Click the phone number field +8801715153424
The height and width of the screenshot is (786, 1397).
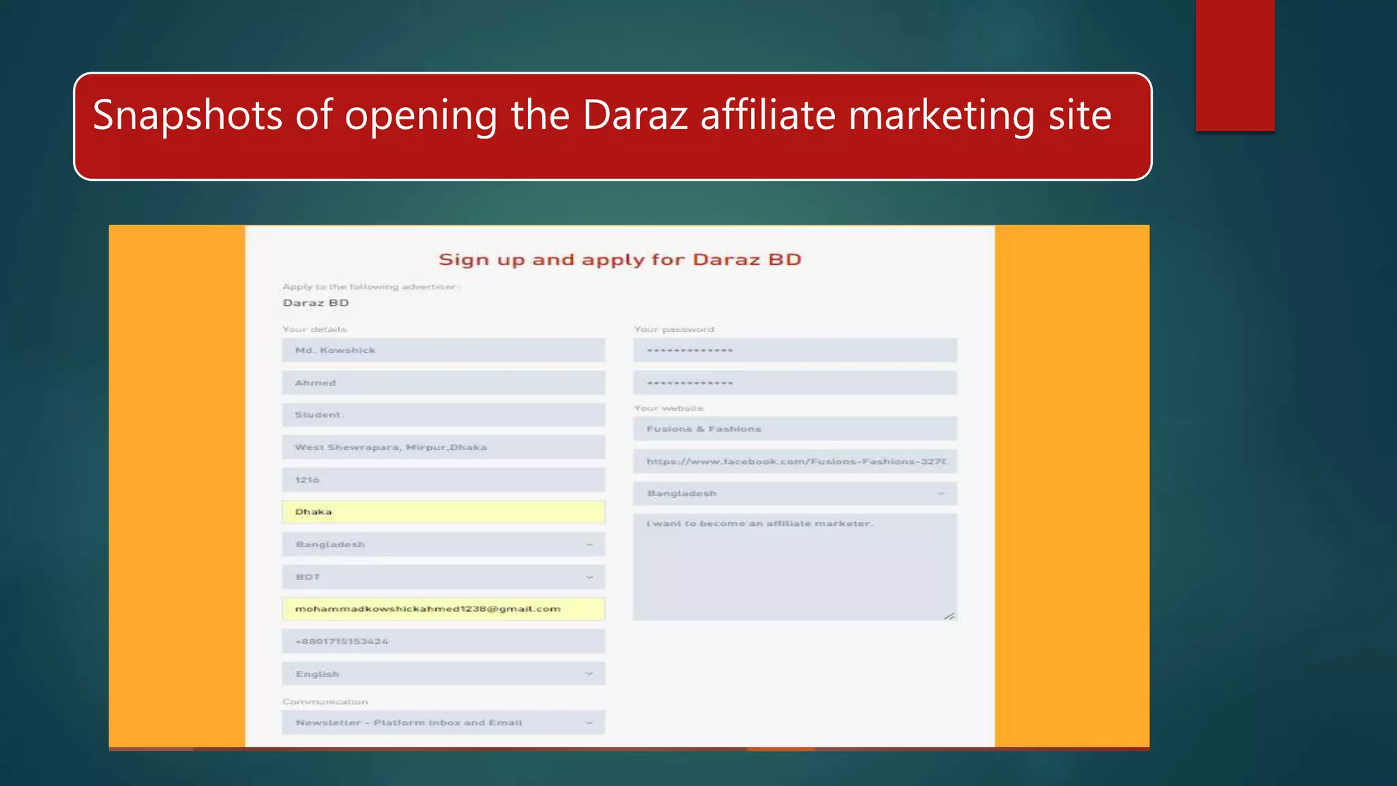(x=443, y=641)
